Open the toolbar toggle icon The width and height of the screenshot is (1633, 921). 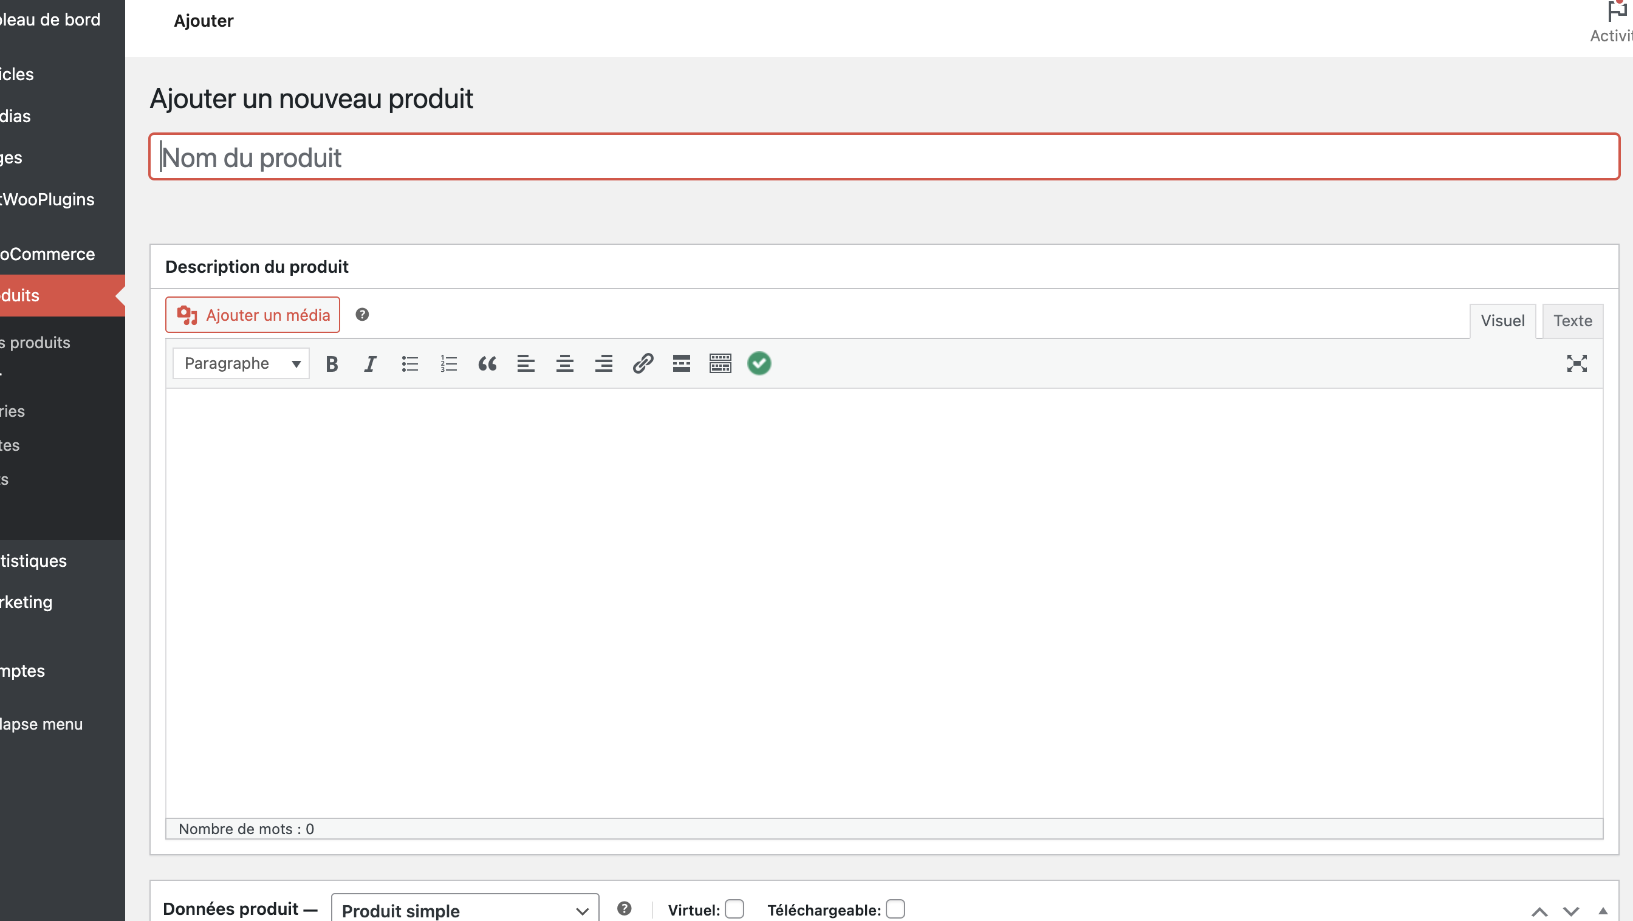tap(720, 364)
